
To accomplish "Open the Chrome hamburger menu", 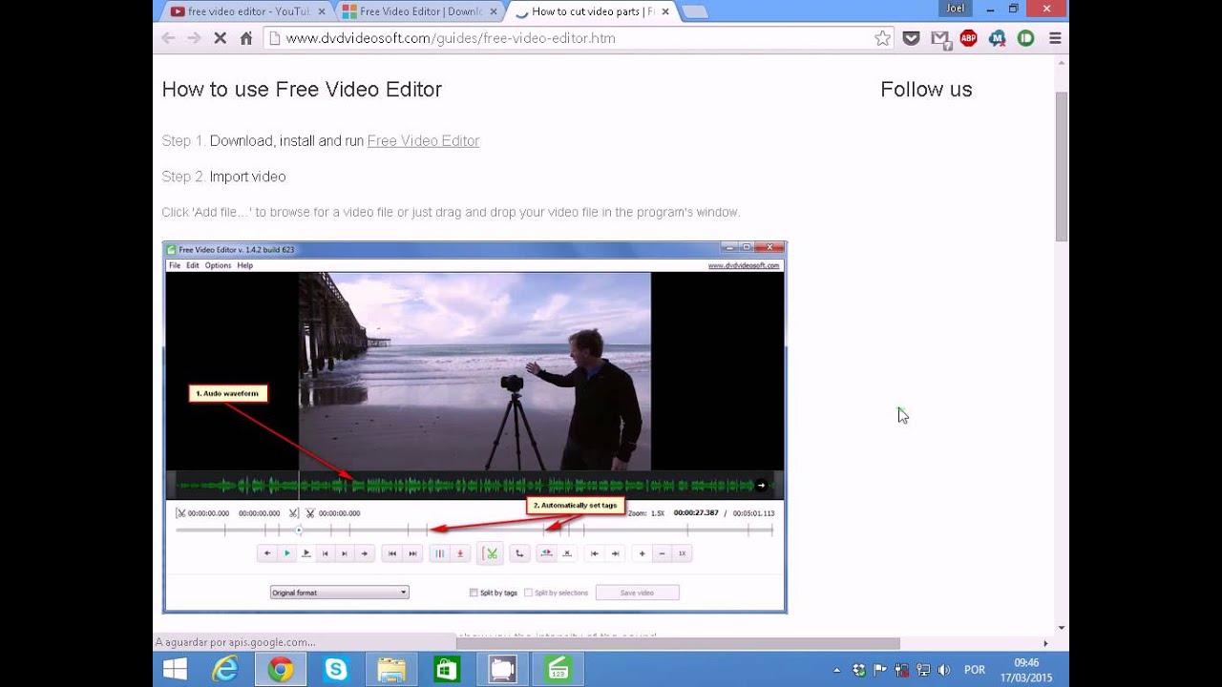I will [x=1055, y=38].
